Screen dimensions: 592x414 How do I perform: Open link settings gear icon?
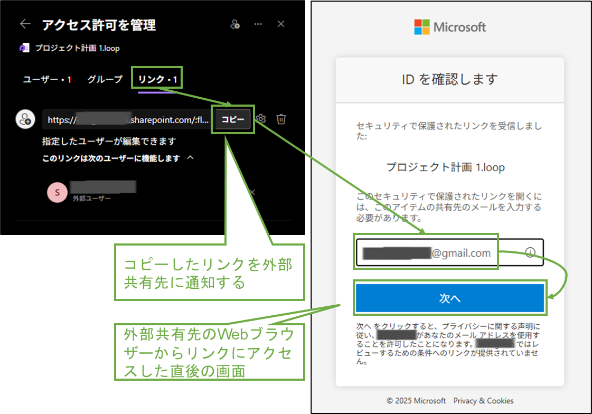click(261, 119)
